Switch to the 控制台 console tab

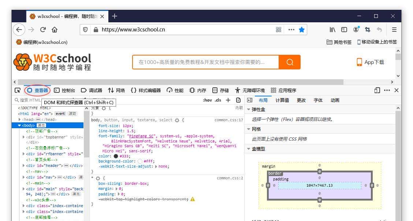coord(64,90)
